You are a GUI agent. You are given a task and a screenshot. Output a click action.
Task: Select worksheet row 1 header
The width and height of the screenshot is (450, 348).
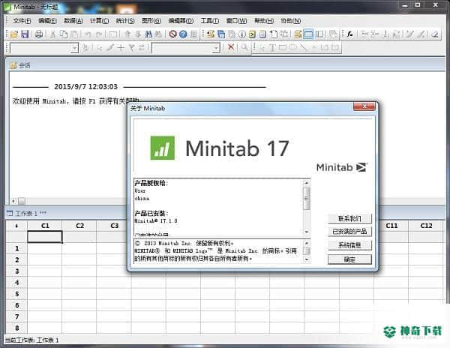click(17, 248)
